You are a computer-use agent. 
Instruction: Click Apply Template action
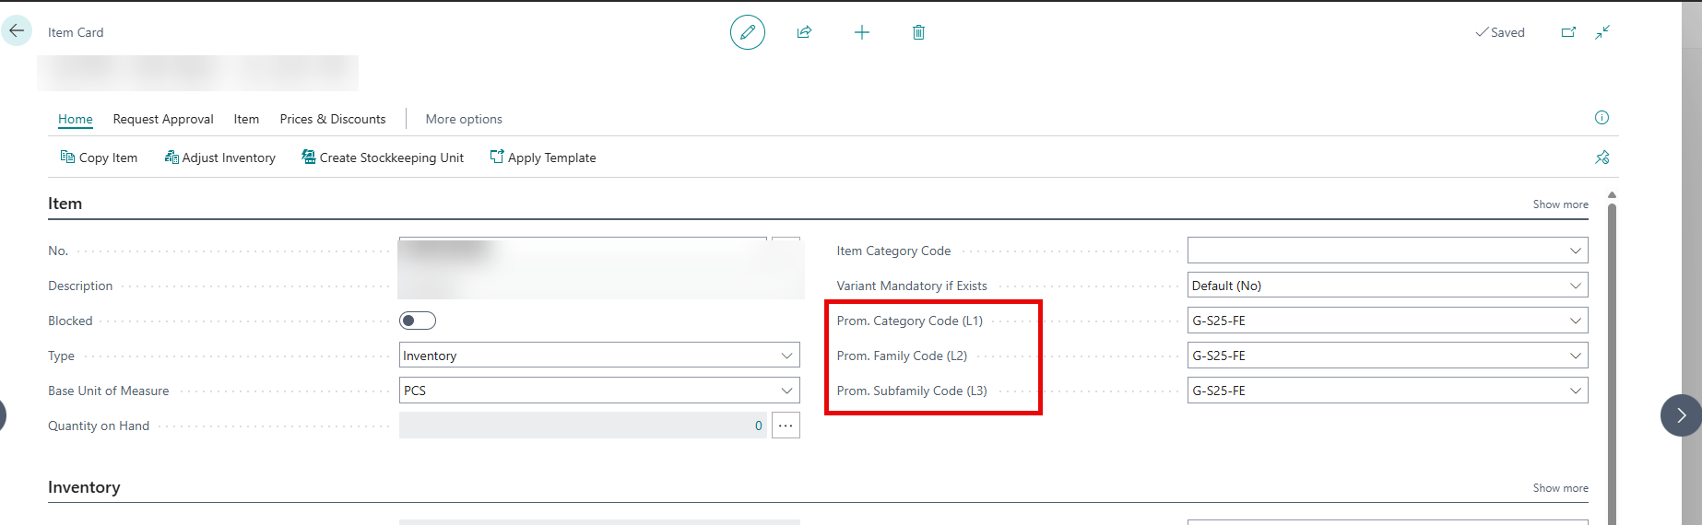[543, 157]
